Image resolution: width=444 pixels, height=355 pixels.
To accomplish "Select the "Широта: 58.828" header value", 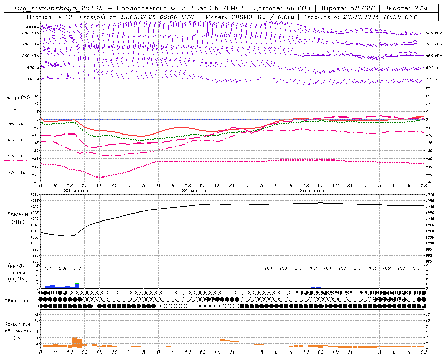I will [x=347, y=8].
